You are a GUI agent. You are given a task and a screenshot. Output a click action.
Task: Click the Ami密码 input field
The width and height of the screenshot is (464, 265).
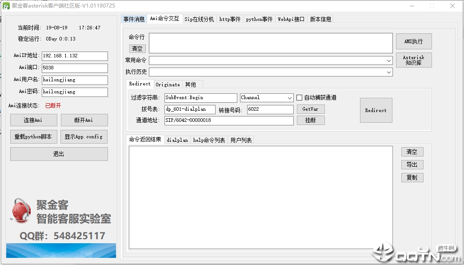point(75,92)
